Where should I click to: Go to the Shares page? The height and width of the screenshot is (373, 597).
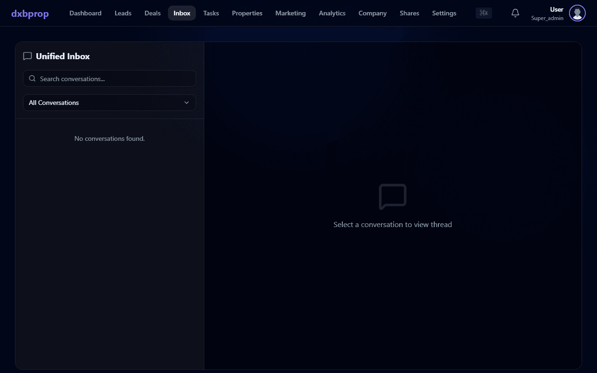pos(410,13)
